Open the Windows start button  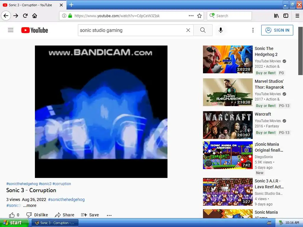[14, 223]
